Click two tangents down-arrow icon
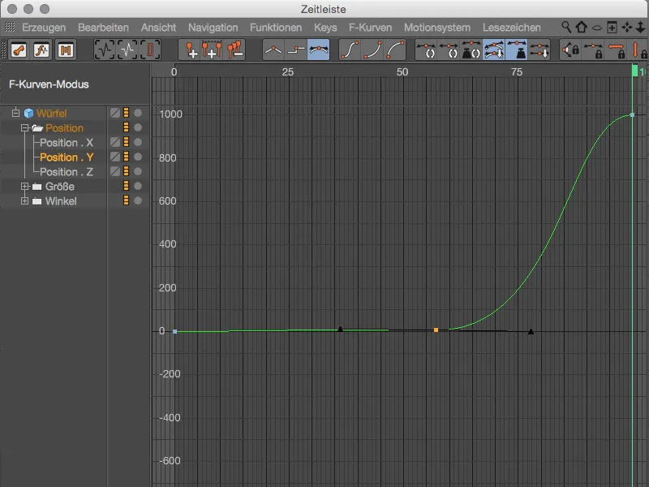This screenshot has width=649, height=487. click(x=539, y=50)
